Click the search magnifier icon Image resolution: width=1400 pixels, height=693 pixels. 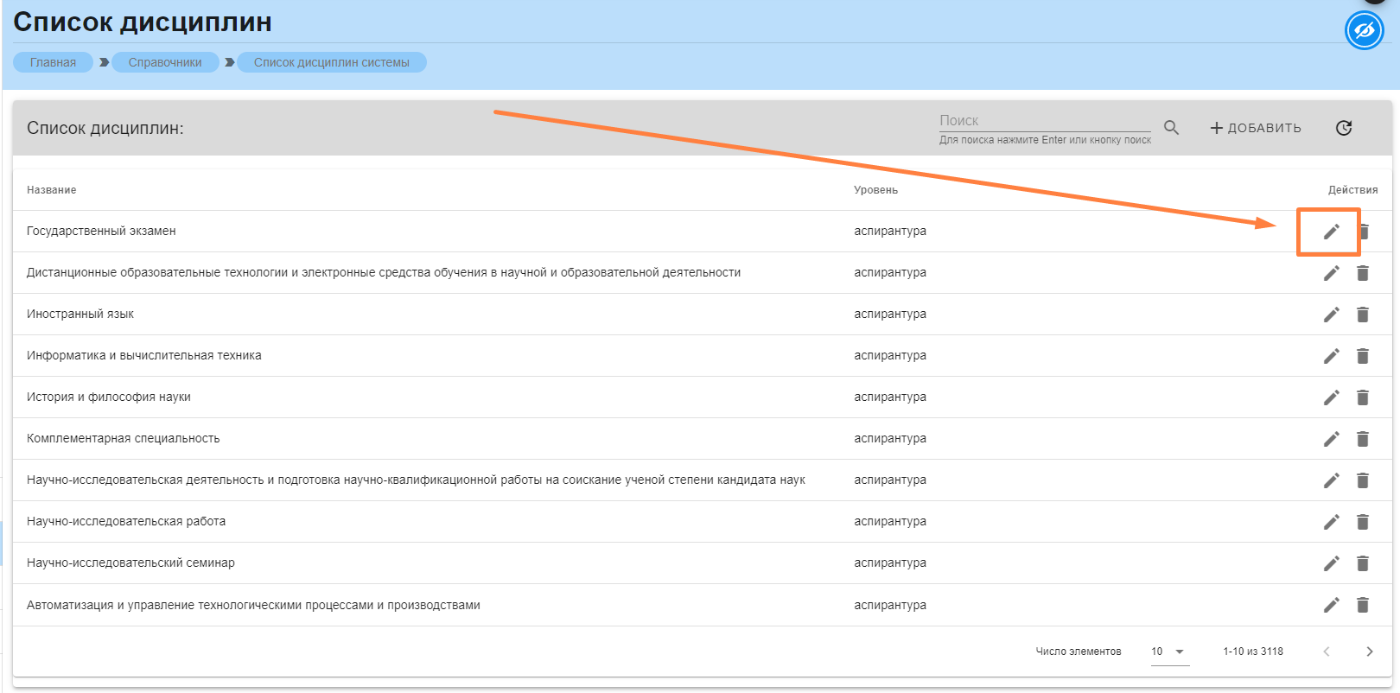pos(1171,128)
